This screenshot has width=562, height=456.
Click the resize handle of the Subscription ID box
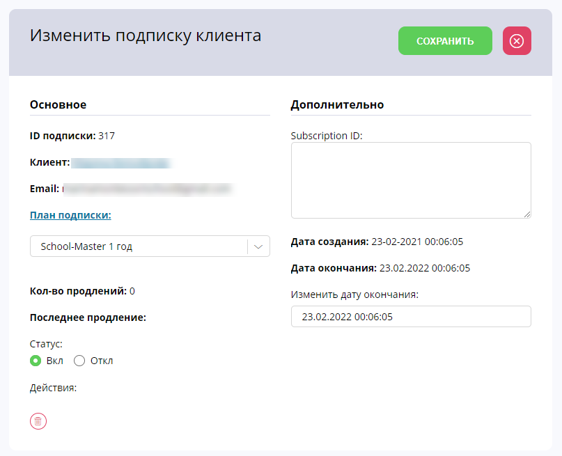[x=526, y=214]
